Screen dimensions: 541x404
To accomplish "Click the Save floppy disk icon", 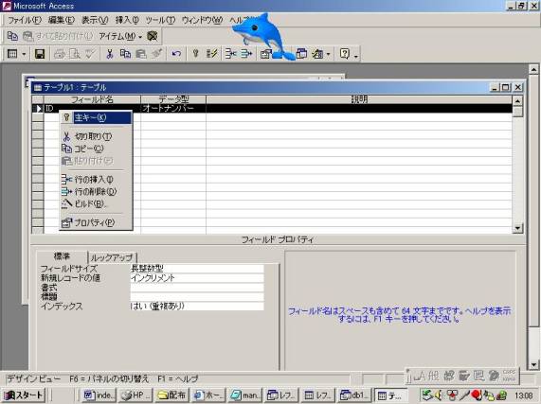I will (x=40, y=54).
